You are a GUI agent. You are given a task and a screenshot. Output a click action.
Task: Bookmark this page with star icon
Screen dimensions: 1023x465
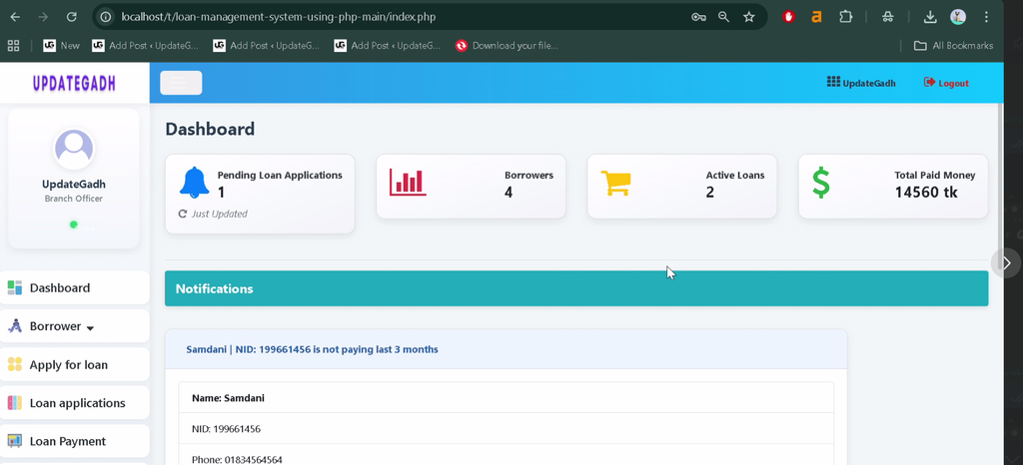click(749, 17)
